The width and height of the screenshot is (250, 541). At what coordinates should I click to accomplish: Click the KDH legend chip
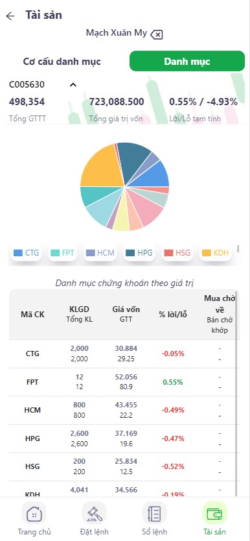215,252
